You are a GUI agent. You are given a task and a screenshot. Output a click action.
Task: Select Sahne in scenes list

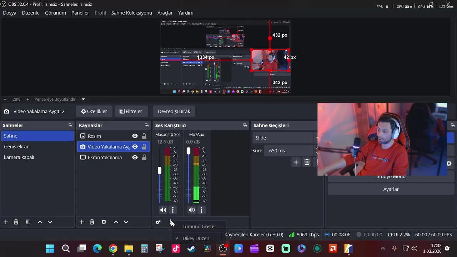click(x=37, y=136)
